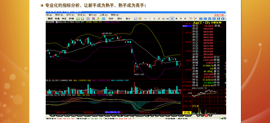Click the green back arrow toolbar icon

(78, 19)
